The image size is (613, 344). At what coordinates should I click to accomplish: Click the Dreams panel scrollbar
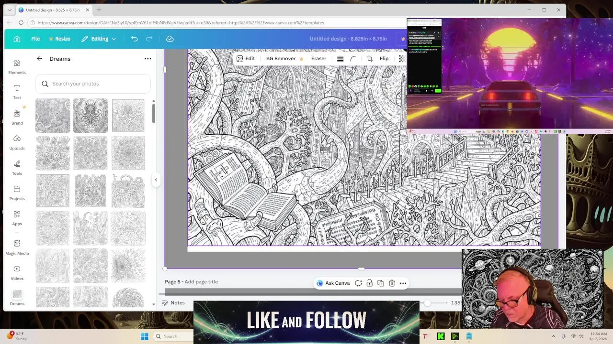154,113
